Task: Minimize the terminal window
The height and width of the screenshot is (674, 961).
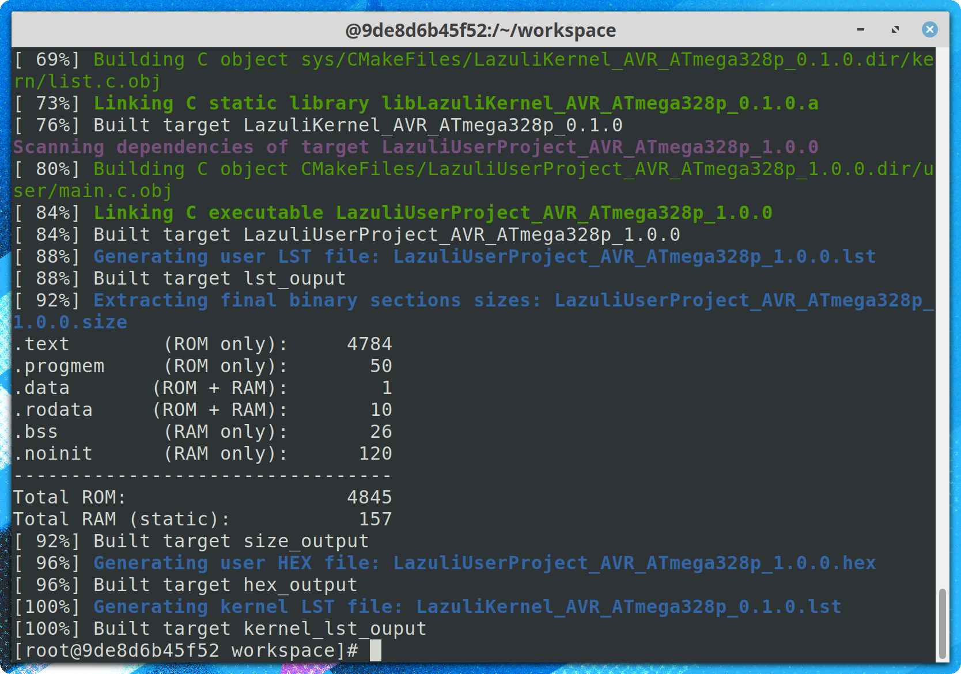Action: click(x=861, y=29)
